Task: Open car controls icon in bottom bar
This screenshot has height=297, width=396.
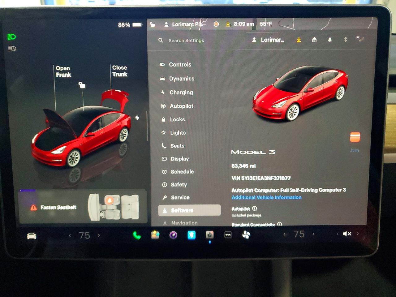Action: pos(32,236)
